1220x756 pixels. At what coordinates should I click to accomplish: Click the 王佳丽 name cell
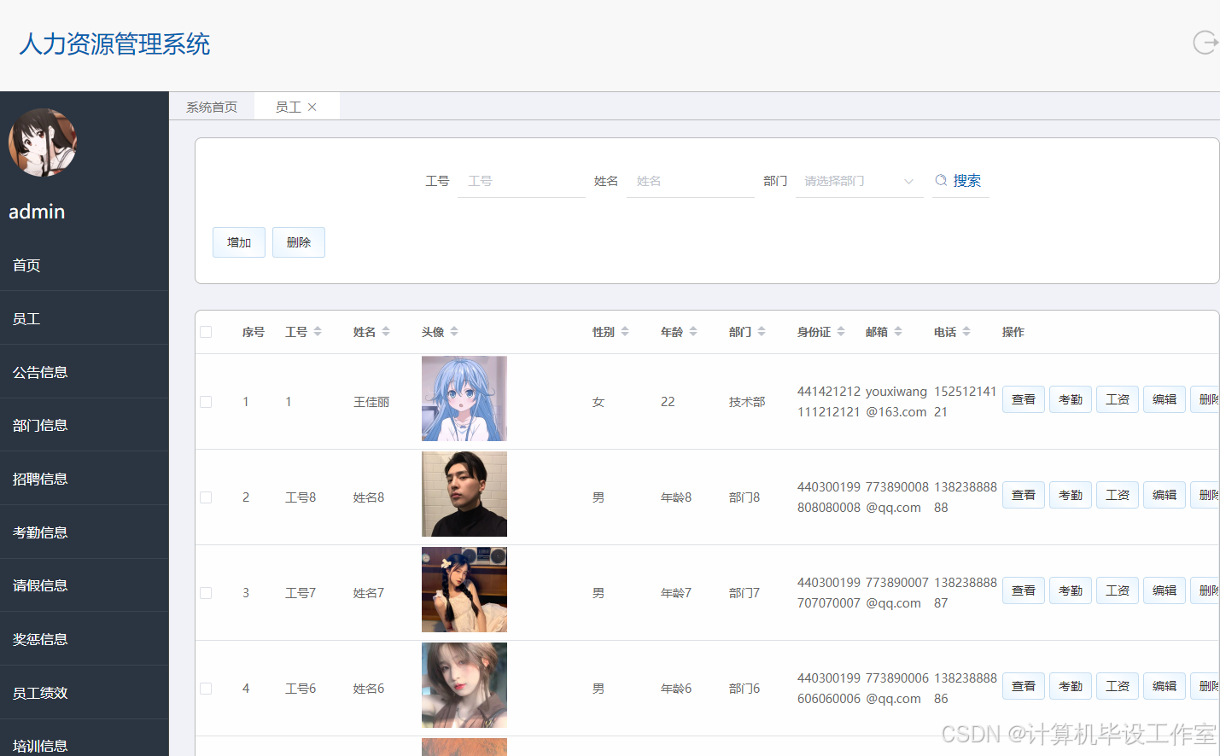click(371, 402)
